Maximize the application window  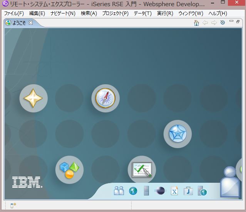point(223,2)
